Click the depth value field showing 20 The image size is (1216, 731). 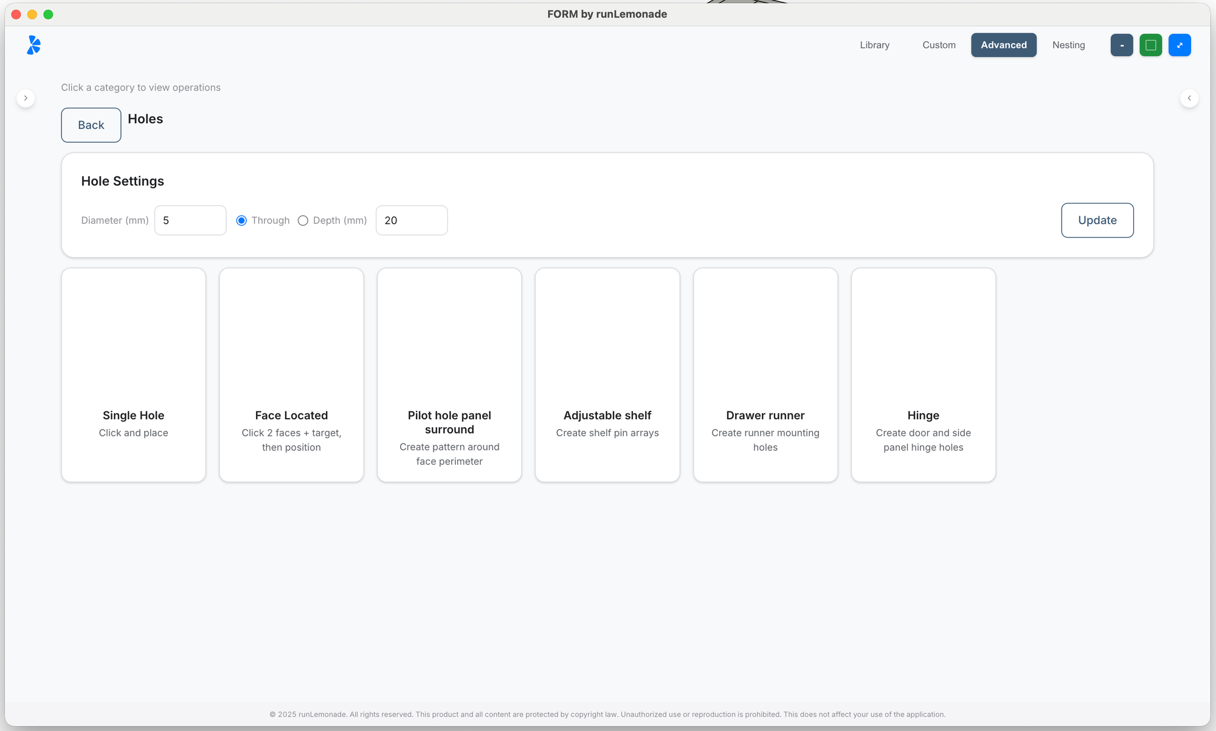(x=411, y=221)
